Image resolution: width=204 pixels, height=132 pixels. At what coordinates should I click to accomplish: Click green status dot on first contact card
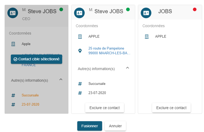coord(61,9)
